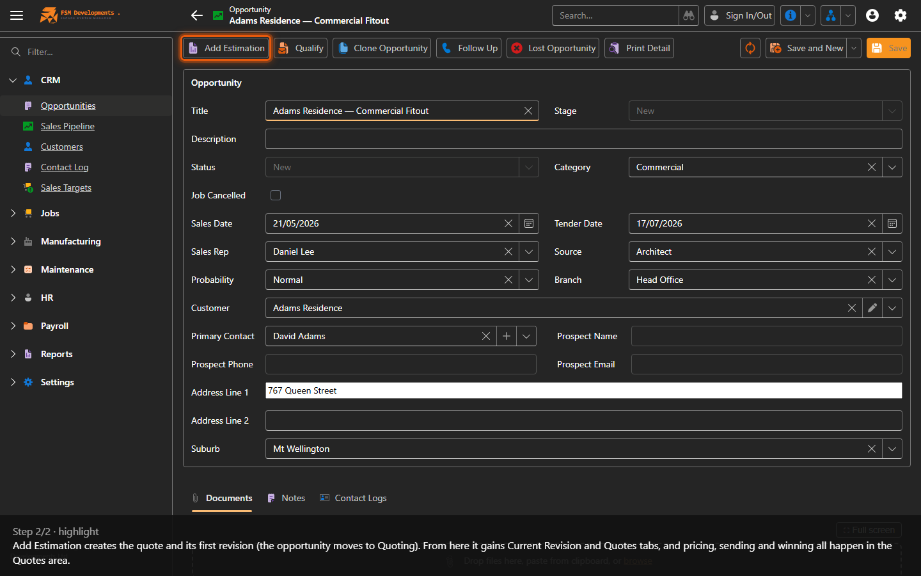
Task: Click the Lost Opportunity button
Action: (x=553, y=48)
